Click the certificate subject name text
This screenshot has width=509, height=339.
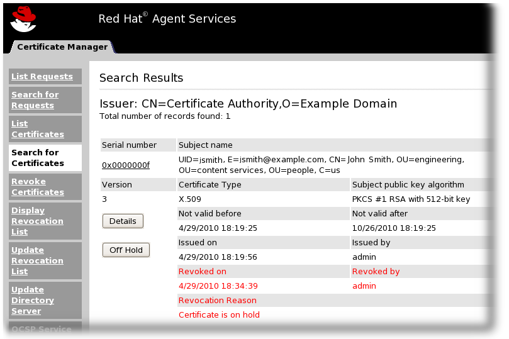pos(321,165)
